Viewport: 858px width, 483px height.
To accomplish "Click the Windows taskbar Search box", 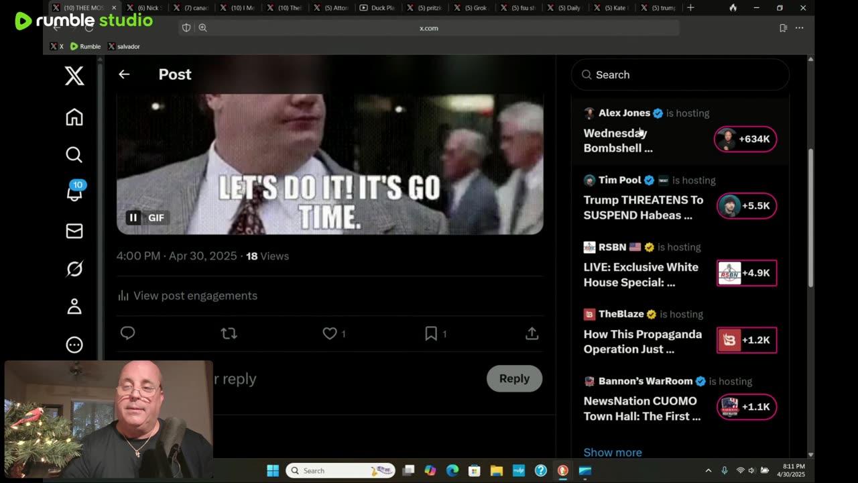I will [341, 470].
